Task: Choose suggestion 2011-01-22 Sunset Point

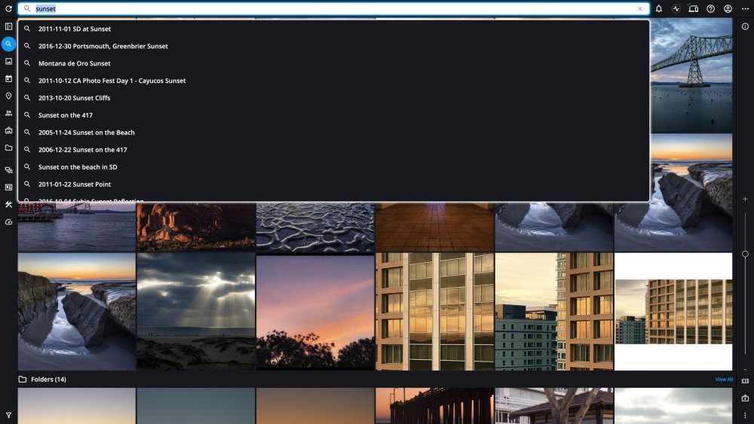Action: pyautogui.click(x=334, y=185)
